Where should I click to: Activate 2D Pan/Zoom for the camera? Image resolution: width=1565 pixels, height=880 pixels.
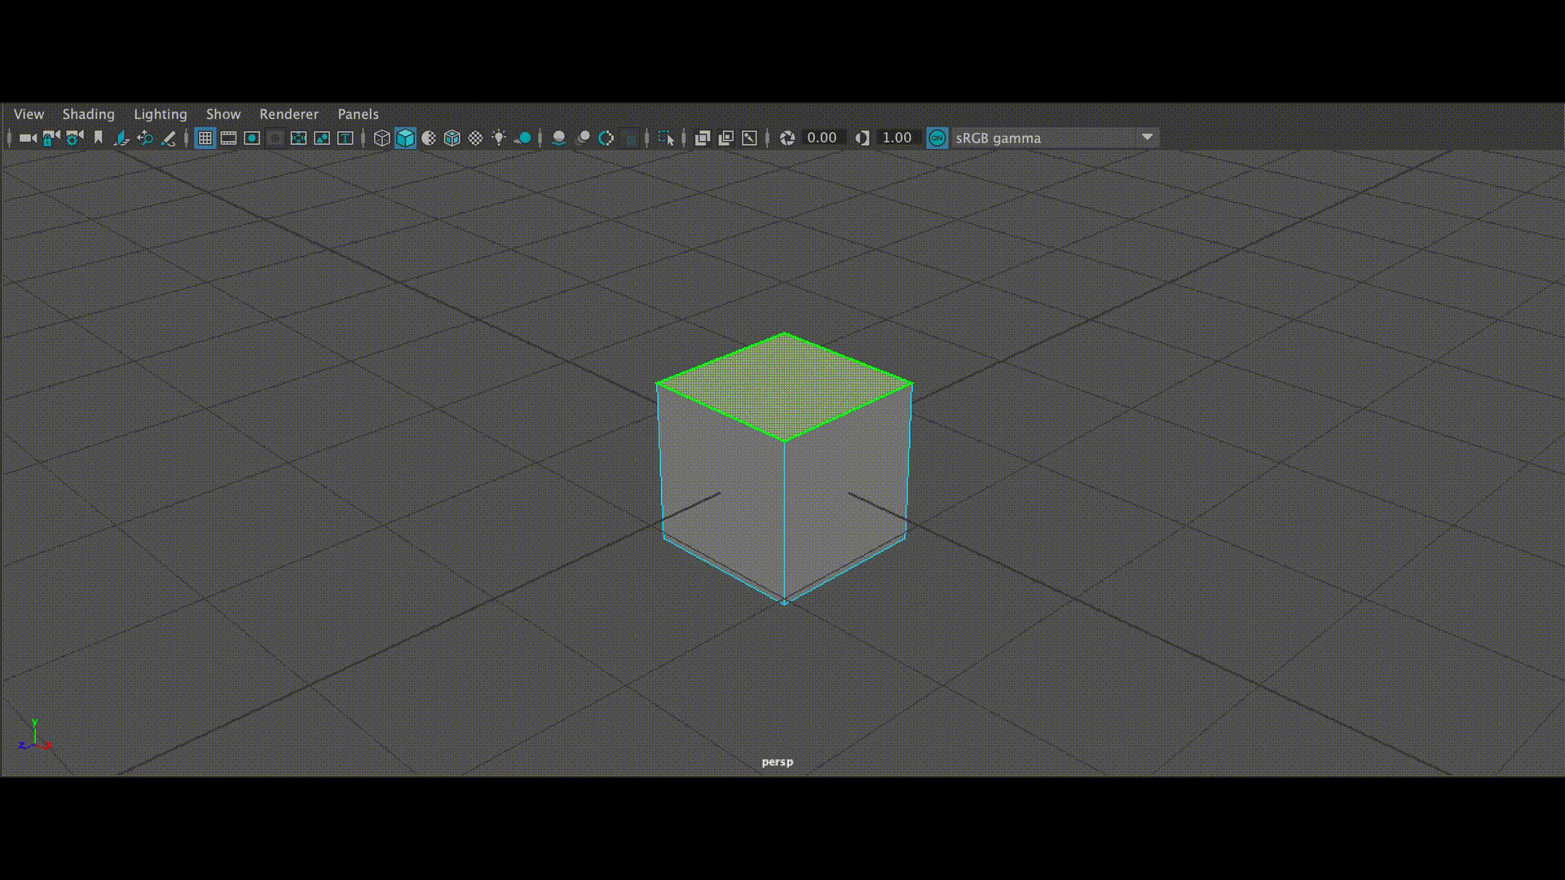pyautogui.click(x=145, y=138)
